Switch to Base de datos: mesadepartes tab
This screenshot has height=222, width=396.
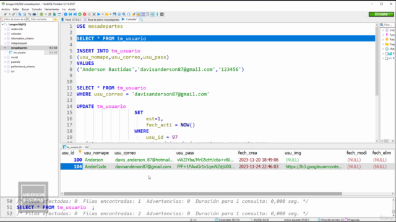coord(101,19)
